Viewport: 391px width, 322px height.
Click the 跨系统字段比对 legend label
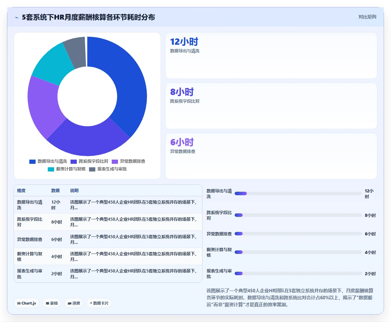click(x=94, y=161)
